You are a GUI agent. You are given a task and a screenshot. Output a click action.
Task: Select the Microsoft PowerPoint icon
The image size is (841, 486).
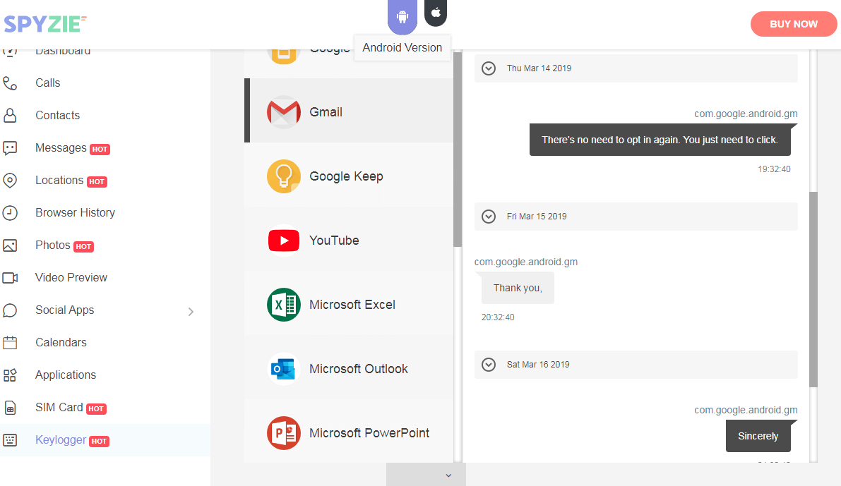[284, 433]
